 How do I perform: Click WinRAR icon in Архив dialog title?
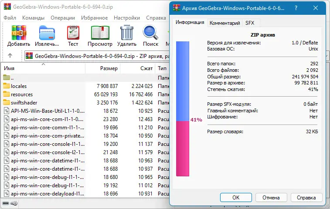177,7
